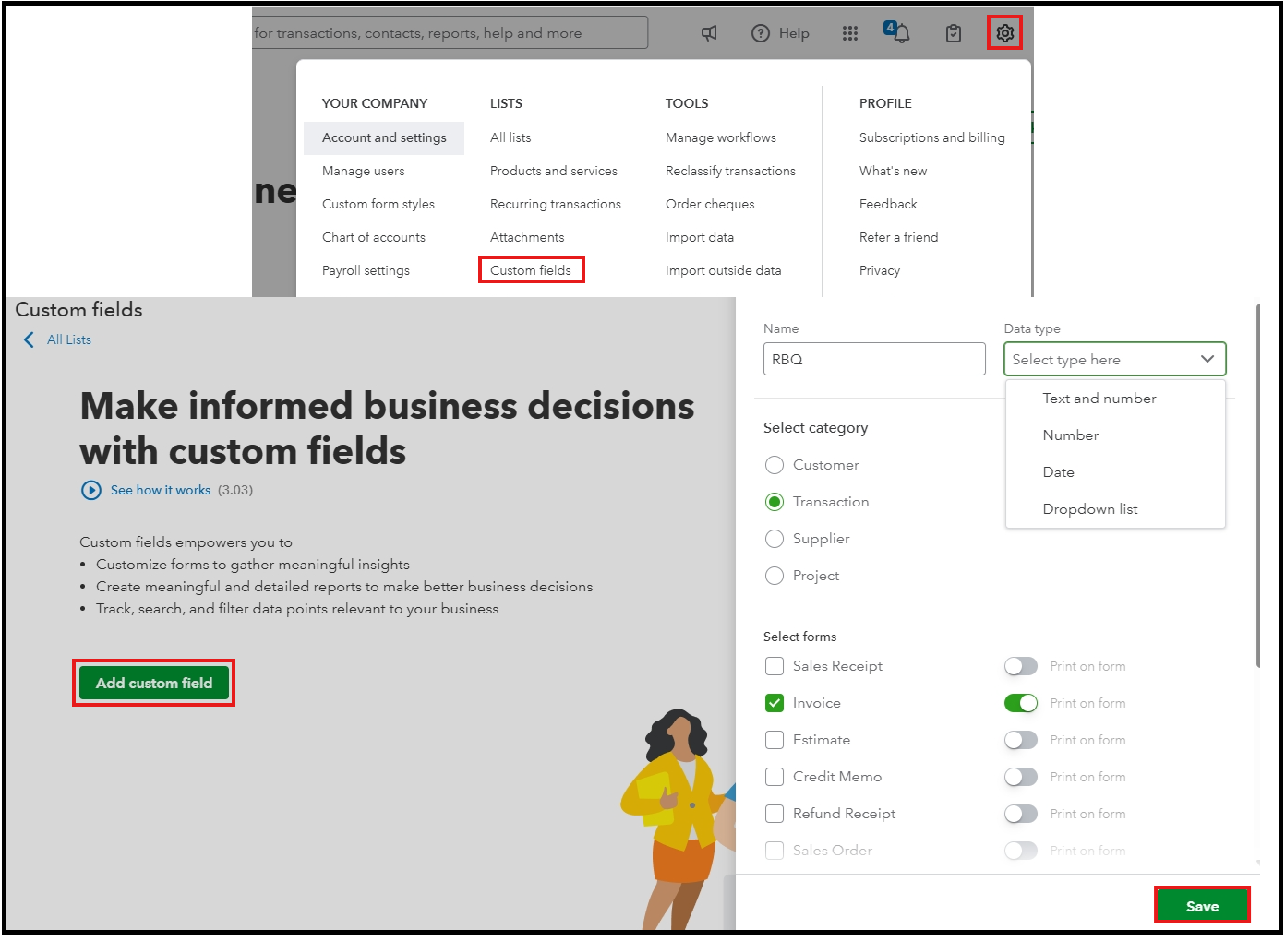Select the Transaction category radio button
The height and width of the screenshot is (941, 1285).
tap(775, 502)
